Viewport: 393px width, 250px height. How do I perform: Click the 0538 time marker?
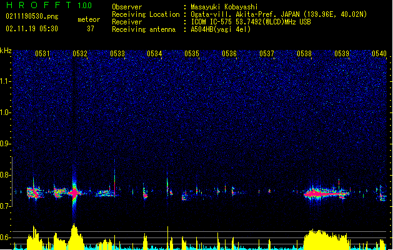(x=304, y=54)
